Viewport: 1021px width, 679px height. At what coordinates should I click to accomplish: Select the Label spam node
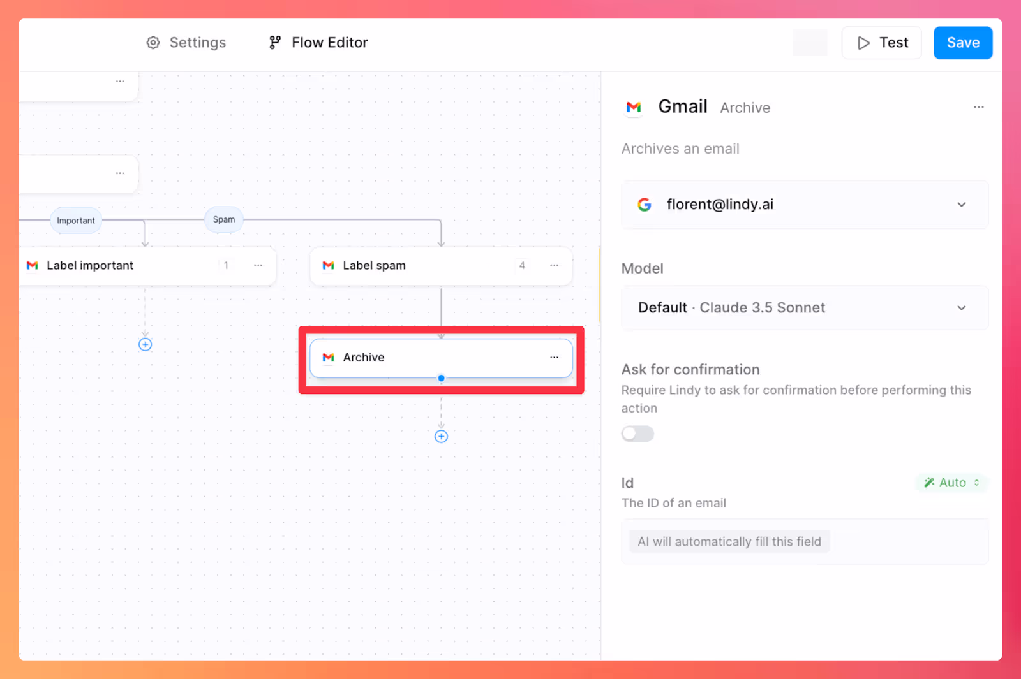[441, 266]
